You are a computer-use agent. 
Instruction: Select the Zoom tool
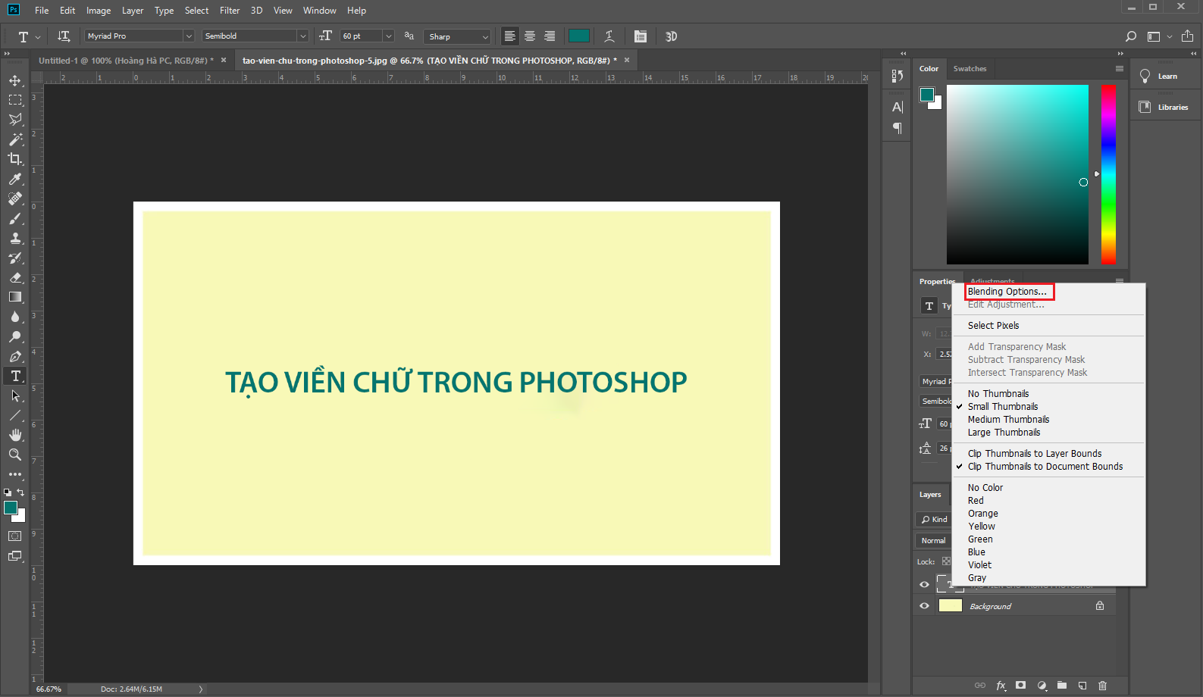pyautogui.click(x=15, y=455)
